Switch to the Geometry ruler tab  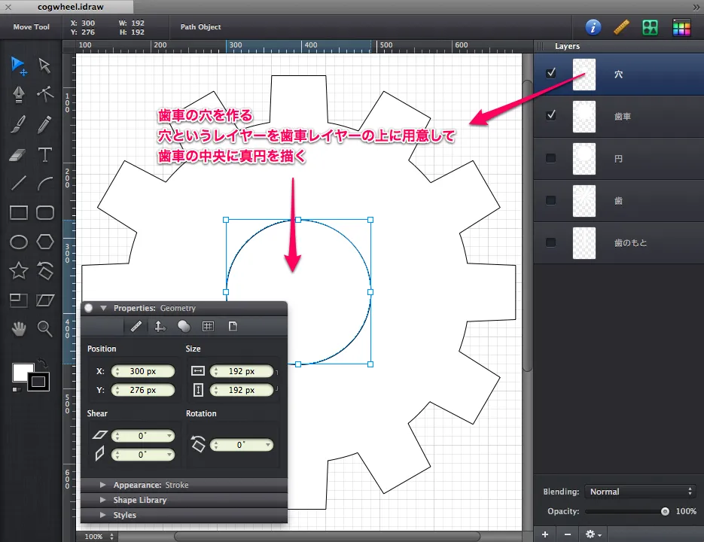tap(136, 326)
